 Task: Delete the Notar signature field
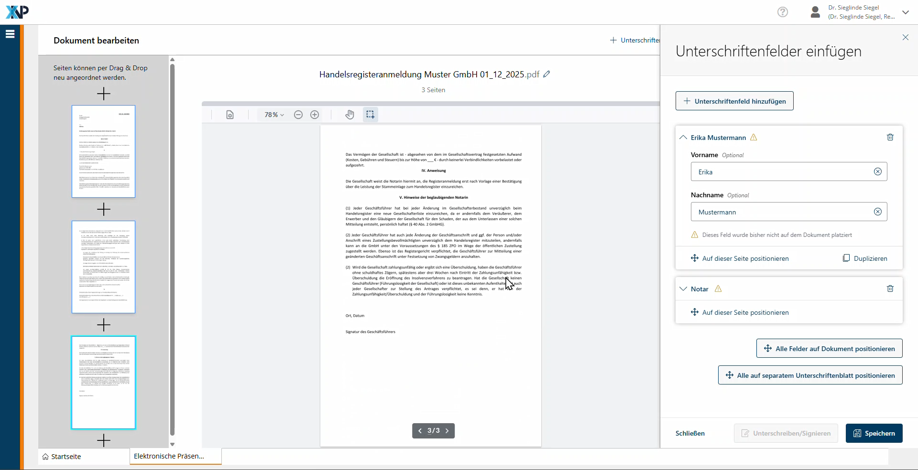pyautogui.click(x=890, y=288)
